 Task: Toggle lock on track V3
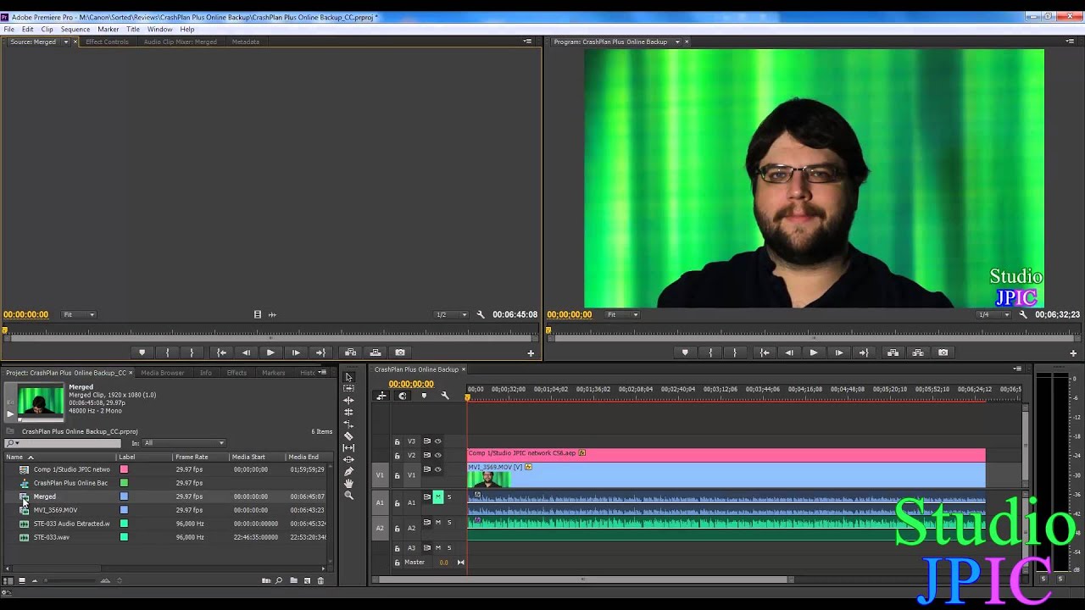[x=397, y=441]
